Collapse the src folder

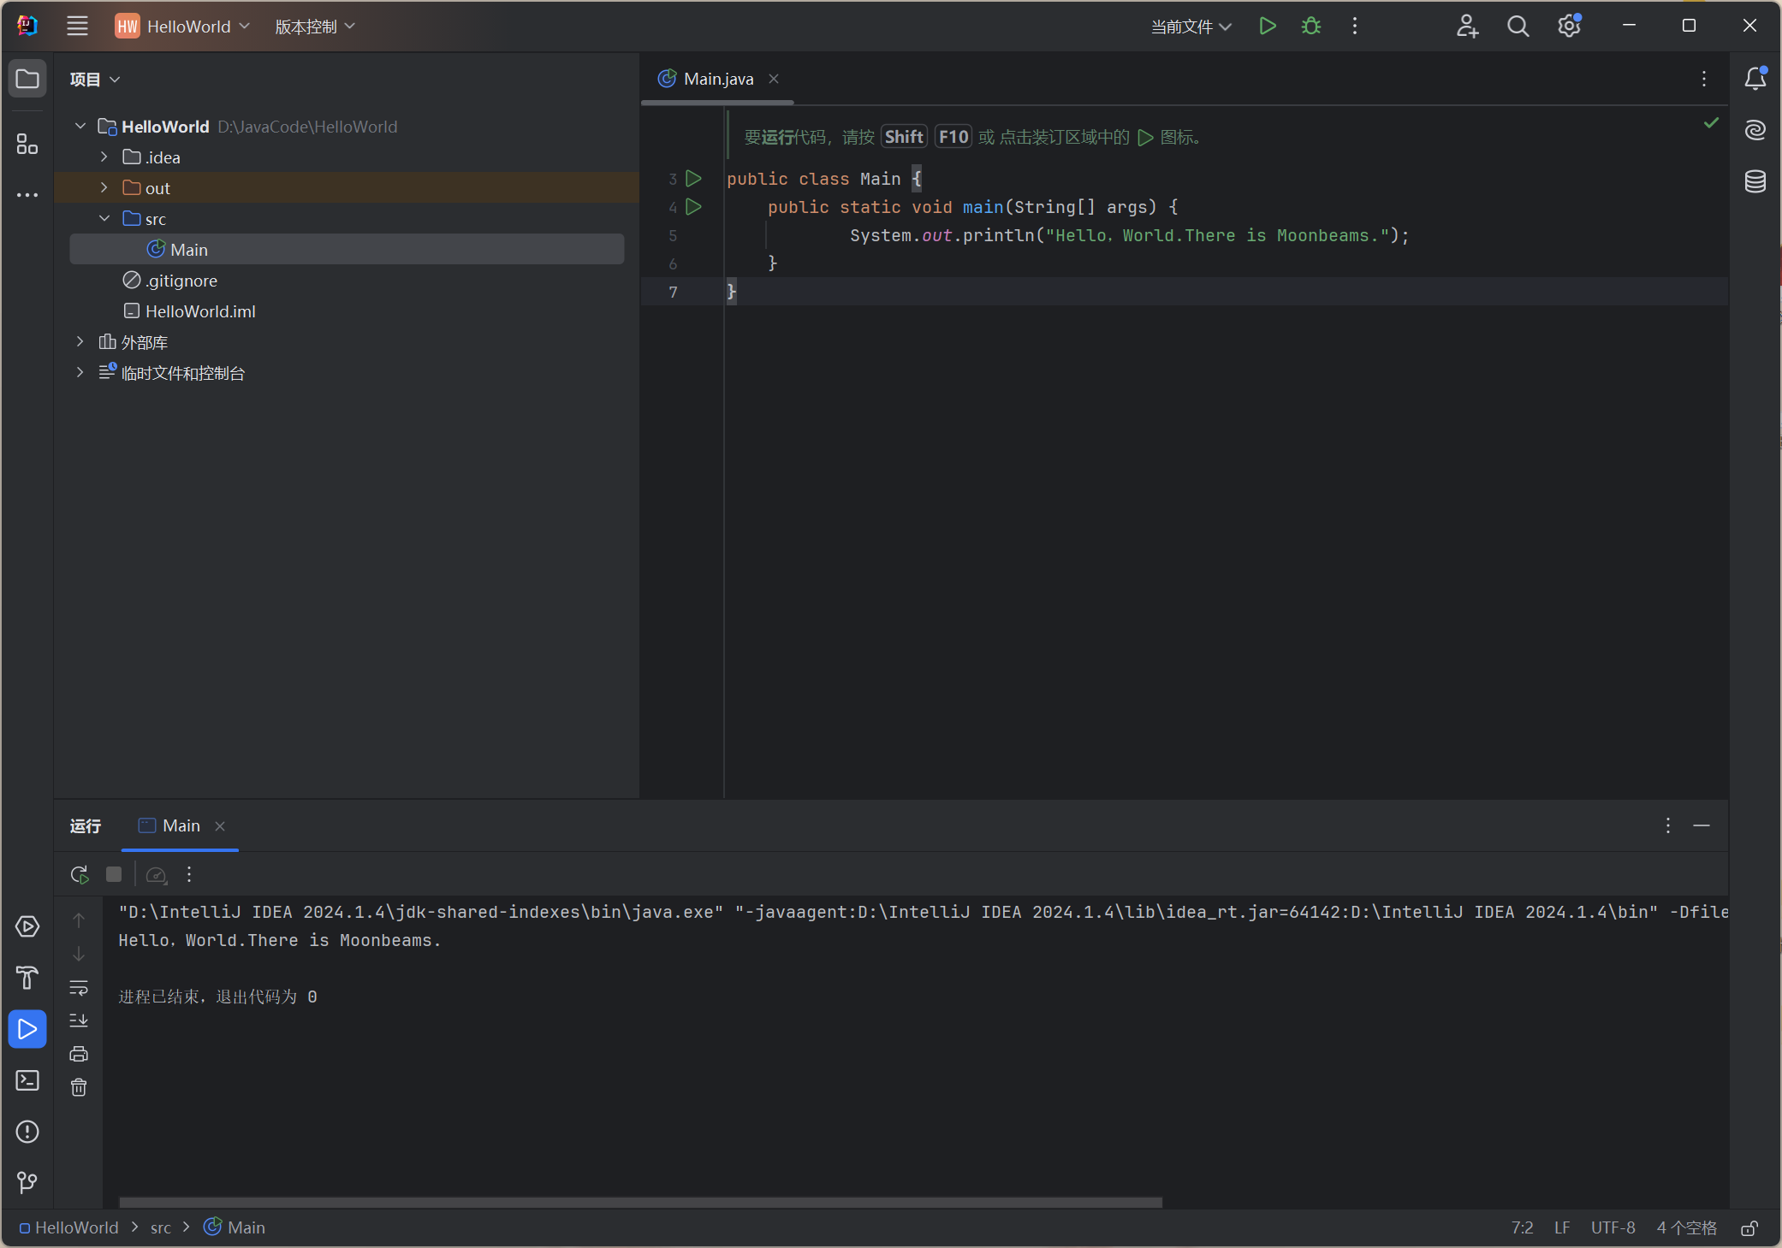click(104, 218)
